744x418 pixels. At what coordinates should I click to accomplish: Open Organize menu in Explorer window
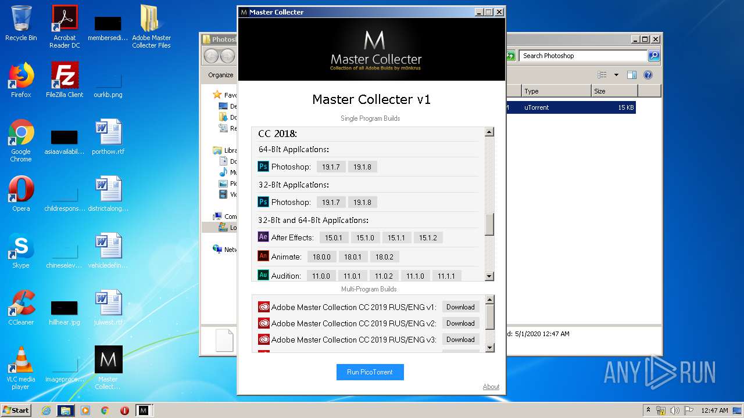pos(221,75)
